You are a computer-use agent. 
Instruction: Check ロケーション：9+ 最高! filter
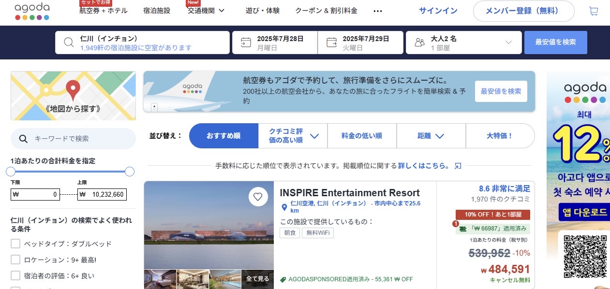(x=15, y=260)
